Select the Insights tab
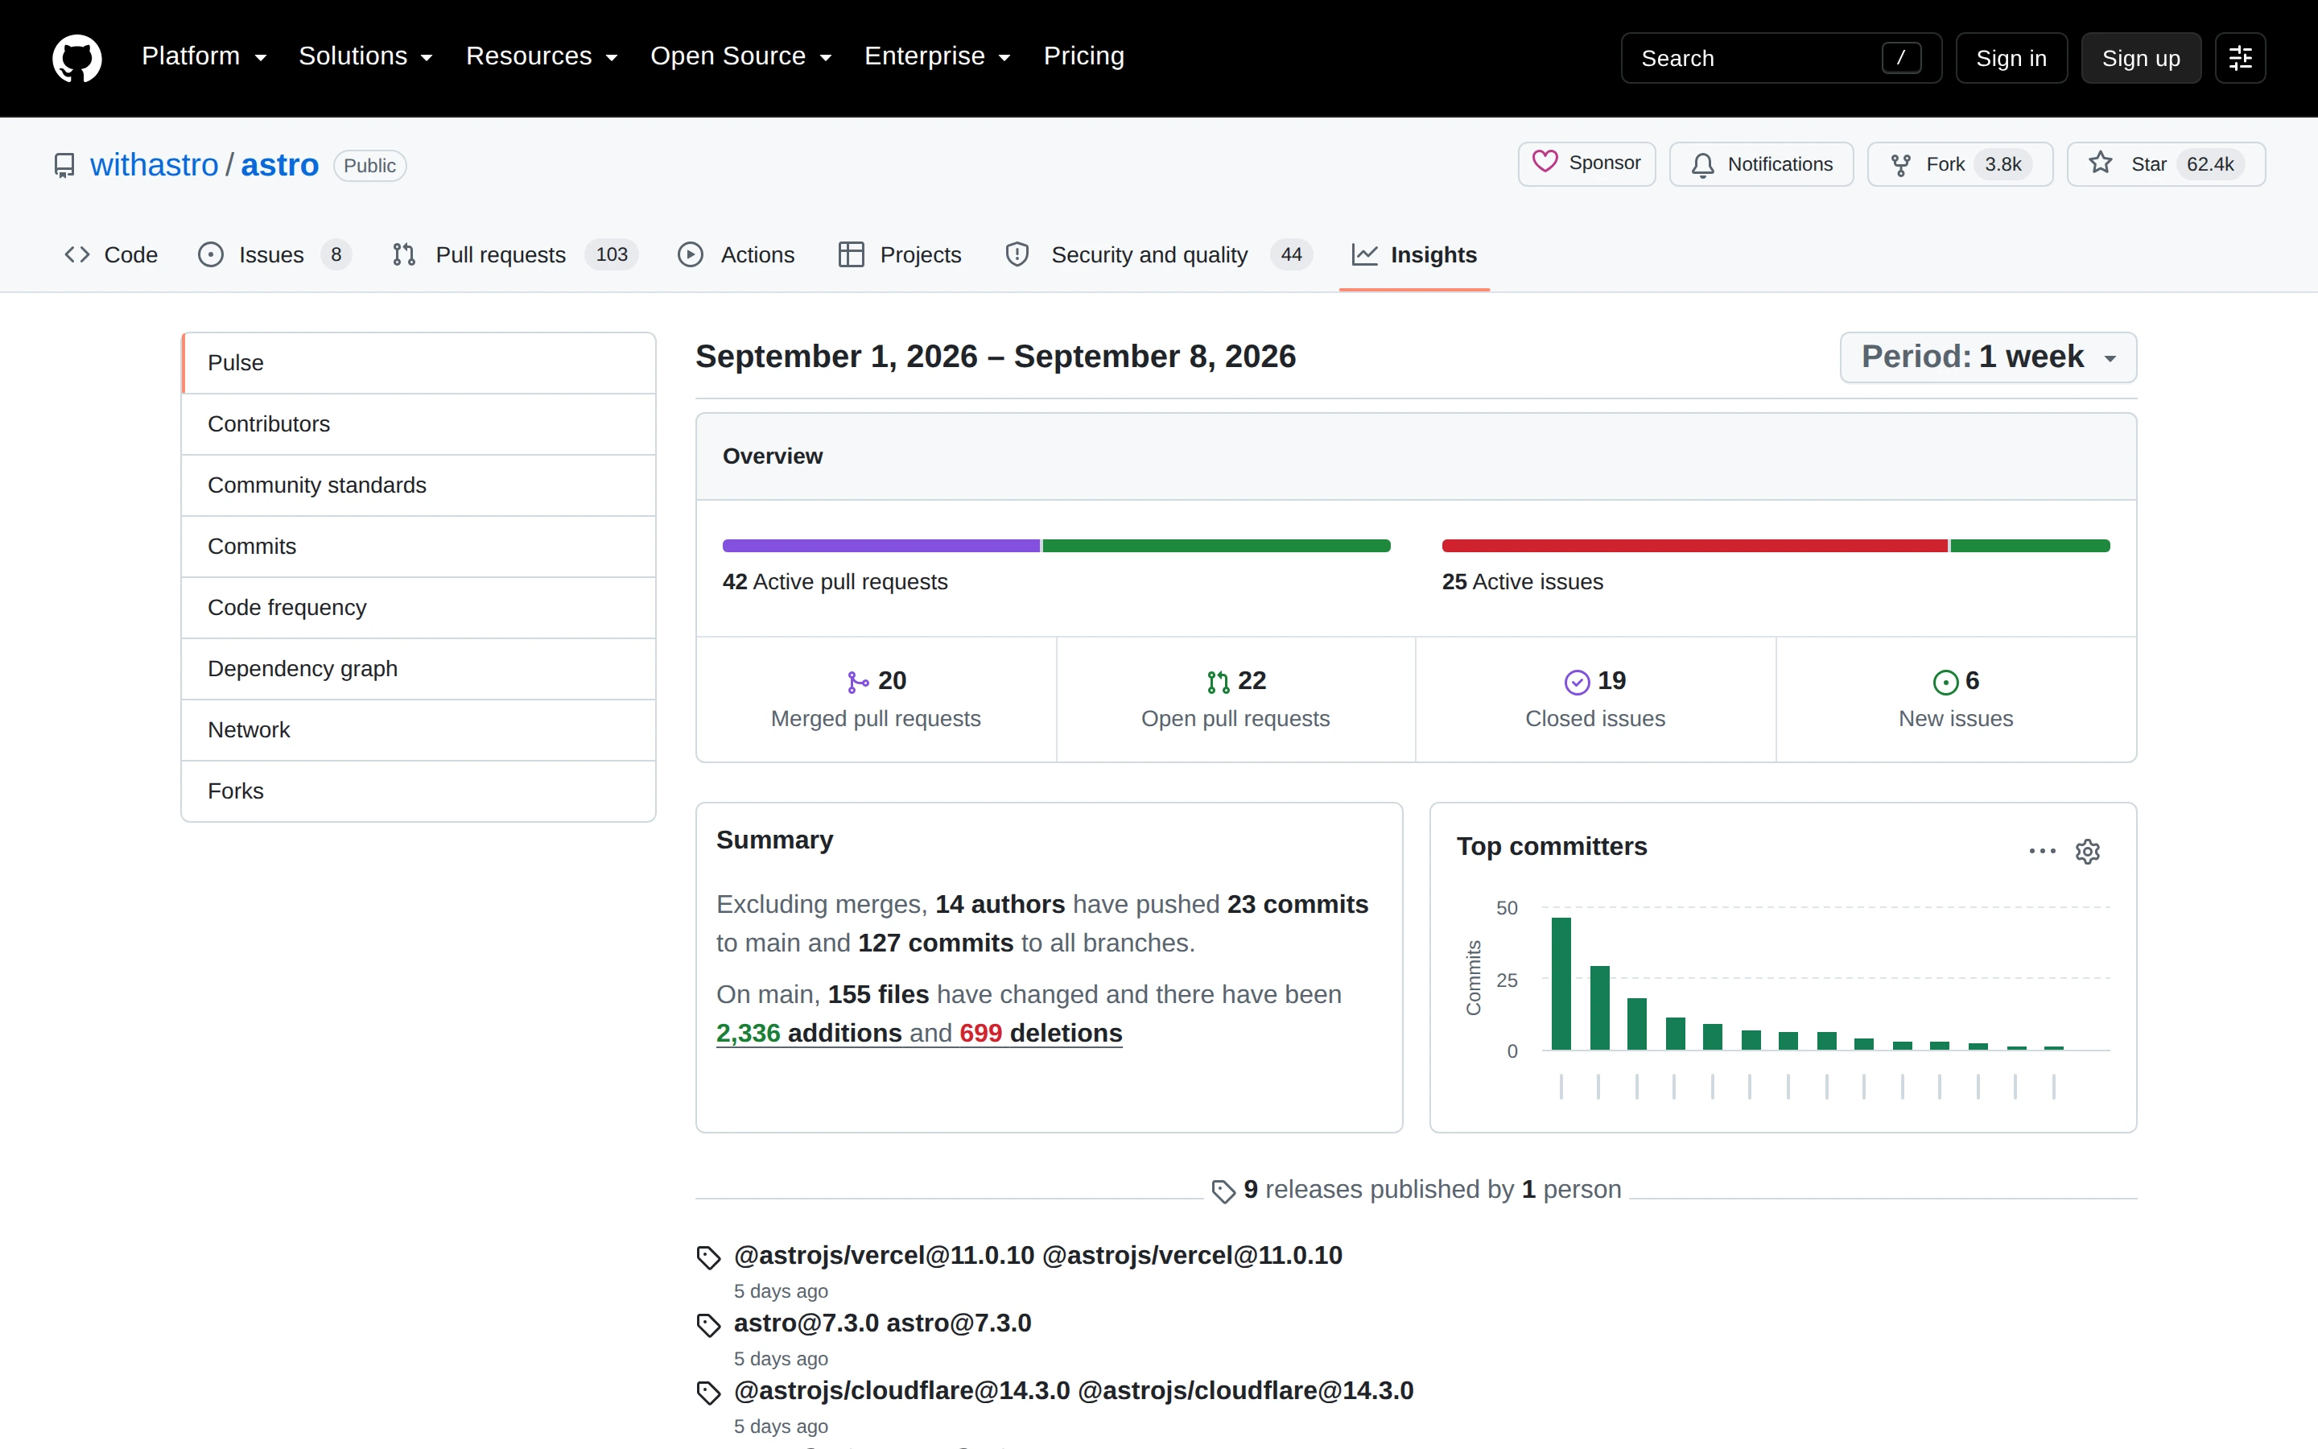The width and height of the screenshot is (2318, 1449). pos(1415,255)
